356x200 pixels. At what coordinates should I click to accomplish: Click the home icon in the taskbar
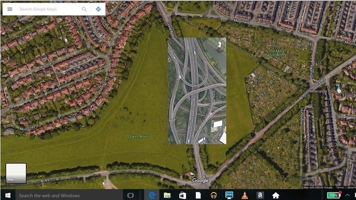(x=275, y=195)
